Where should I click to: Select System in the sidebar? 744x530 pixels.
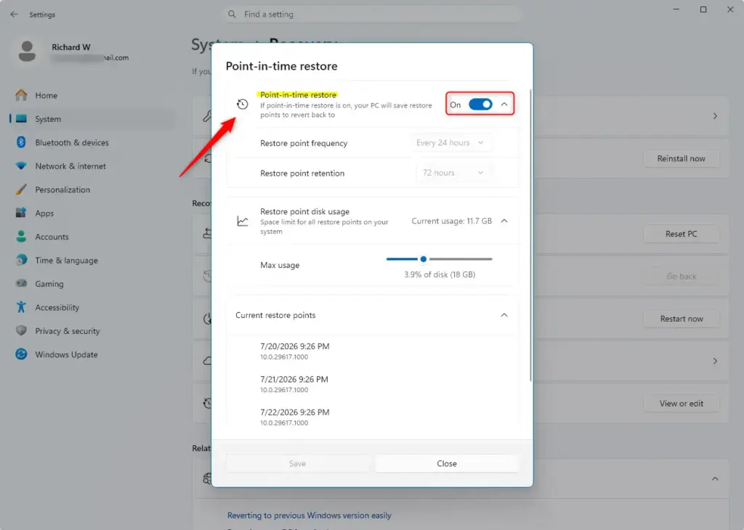click(92, 119)
